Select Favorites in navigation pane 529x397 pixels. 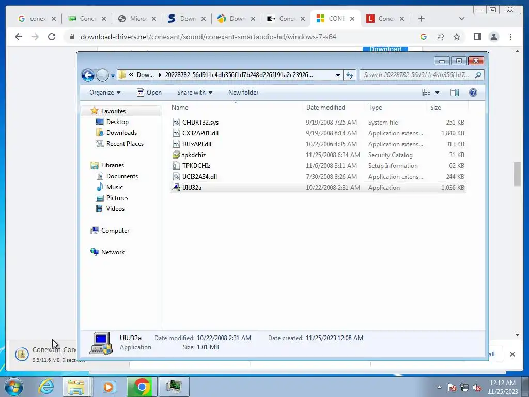[113, 111]
